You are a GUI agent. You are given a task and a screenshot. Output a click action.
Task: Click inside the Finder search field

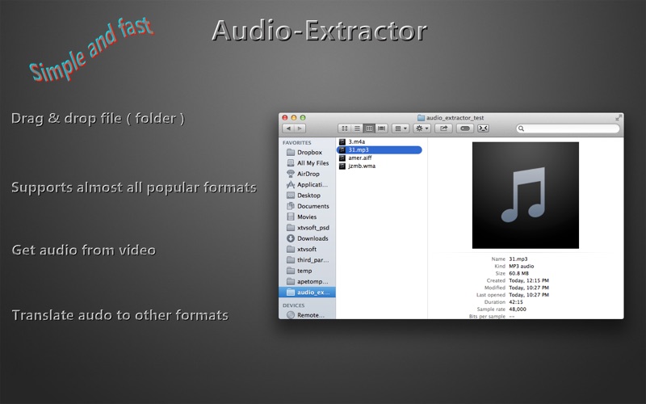(x=568, y=128)
